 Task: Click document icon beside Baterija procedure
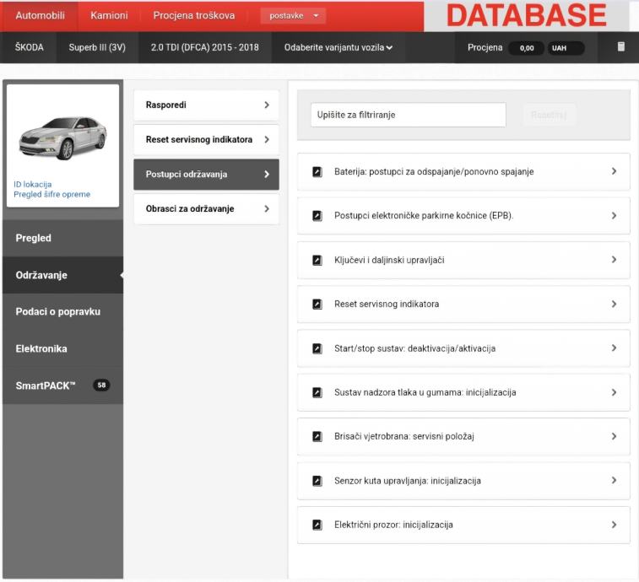coord(317,171)
